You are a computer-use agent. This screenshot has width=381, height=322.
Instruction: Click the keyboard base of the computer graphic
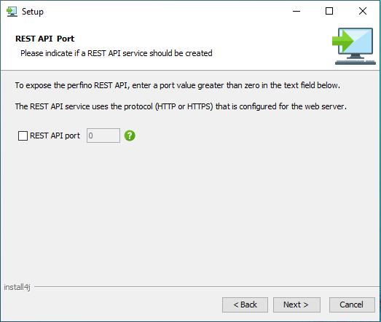(356, 63)
